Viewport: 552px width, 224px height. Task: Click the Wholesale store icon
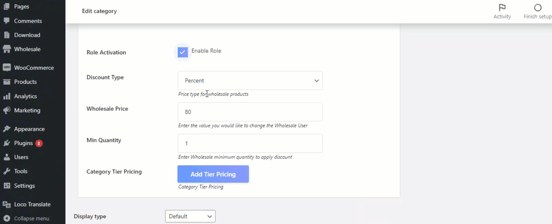[x=7, y=49]
